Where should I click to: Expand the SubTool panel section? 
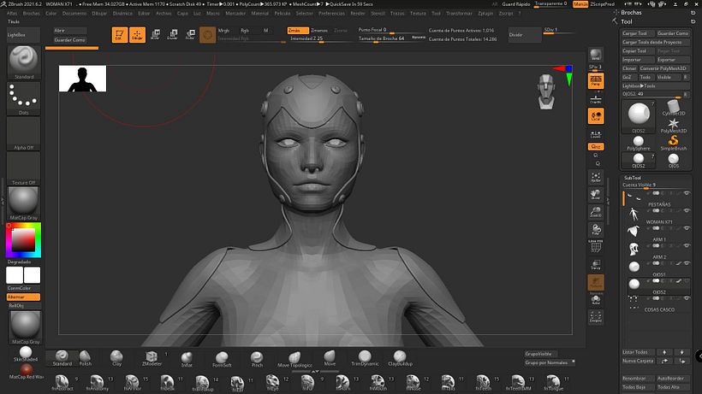point(634,178)
